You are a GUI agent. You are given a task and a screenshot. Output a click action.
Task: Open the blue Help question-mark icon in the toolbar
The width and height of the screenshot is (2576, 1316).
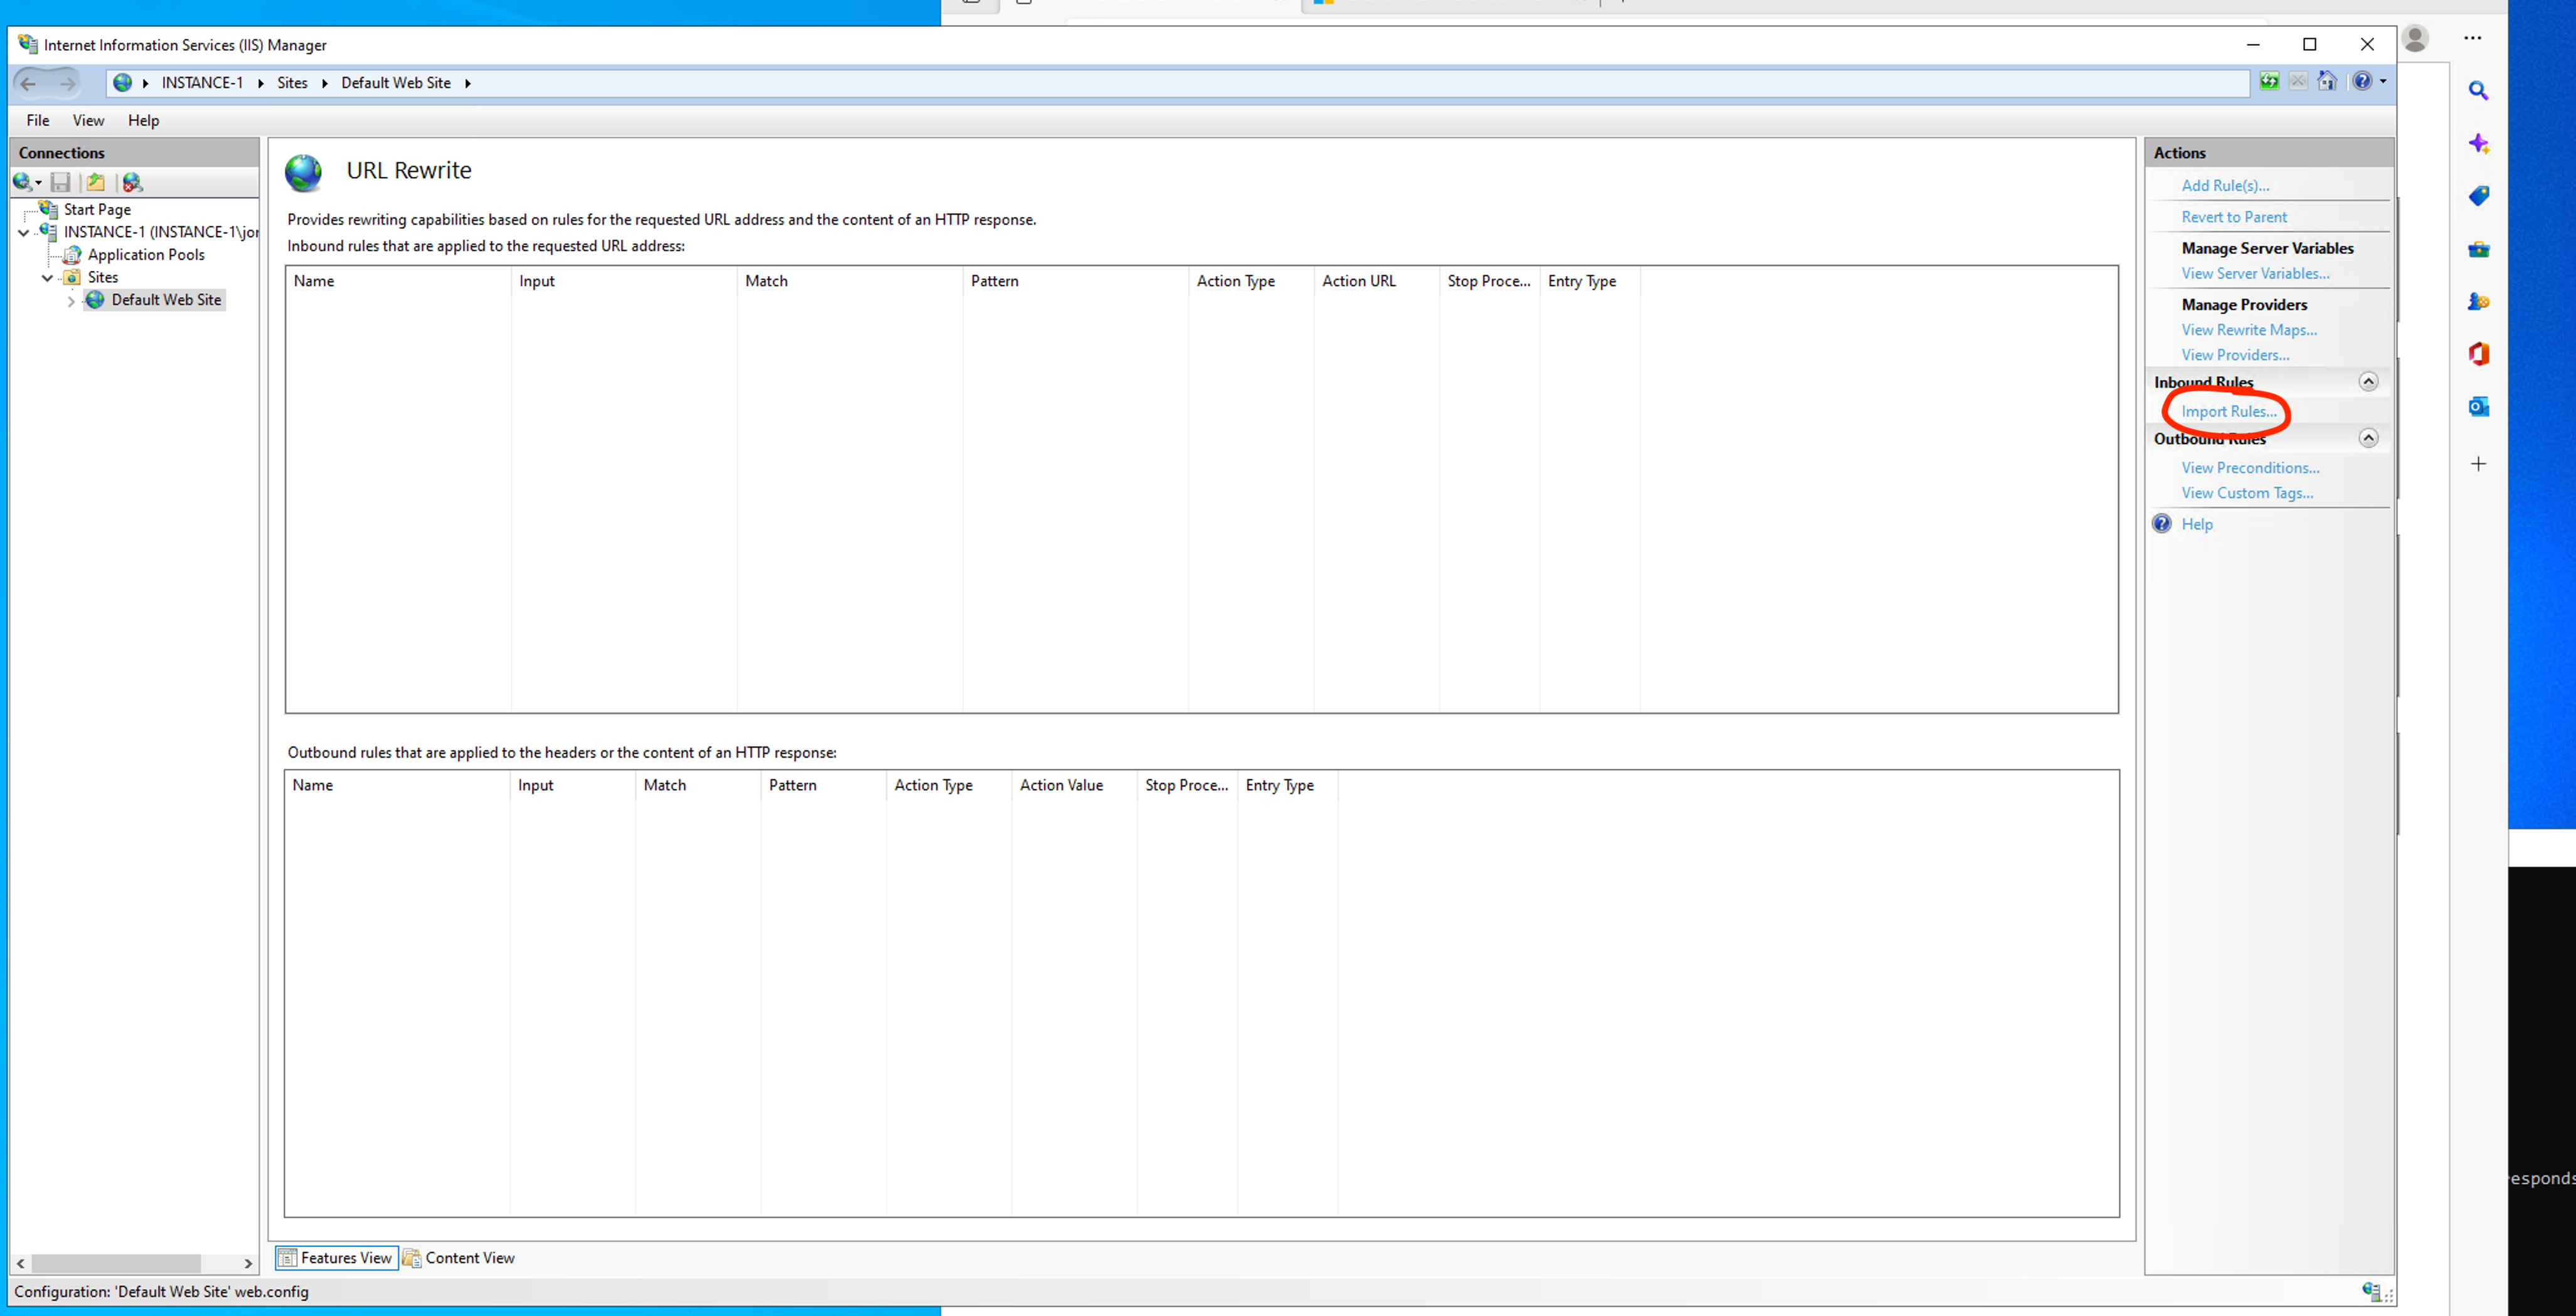click(x=2362, y=82)
